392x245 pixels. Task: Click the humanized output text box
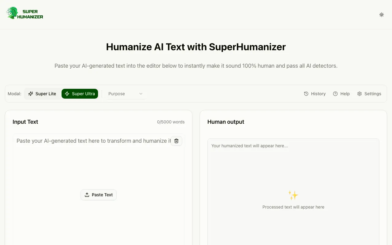point(293,171)
